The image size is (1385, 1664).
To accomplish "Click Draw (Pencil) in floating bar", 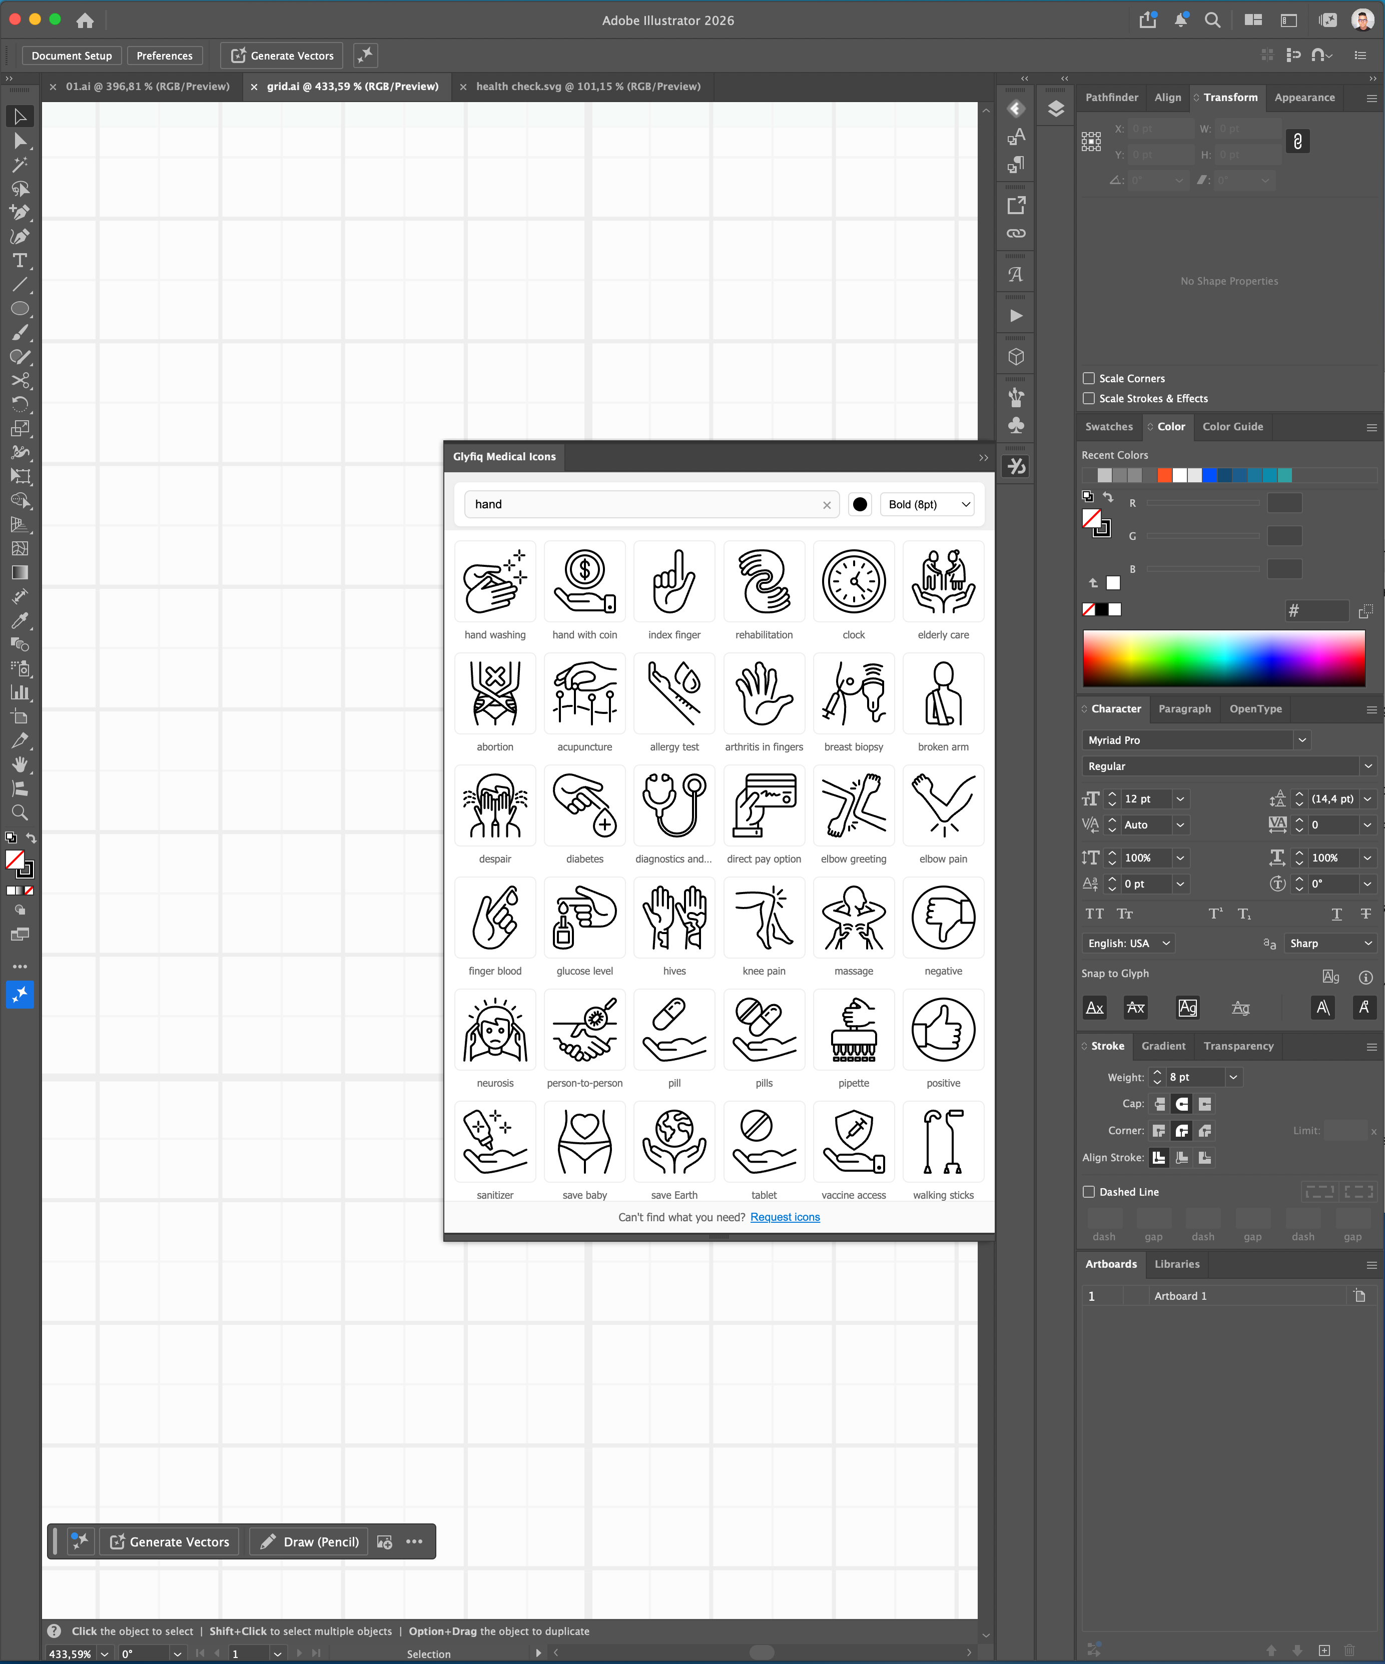I will tap(310, 1542).
